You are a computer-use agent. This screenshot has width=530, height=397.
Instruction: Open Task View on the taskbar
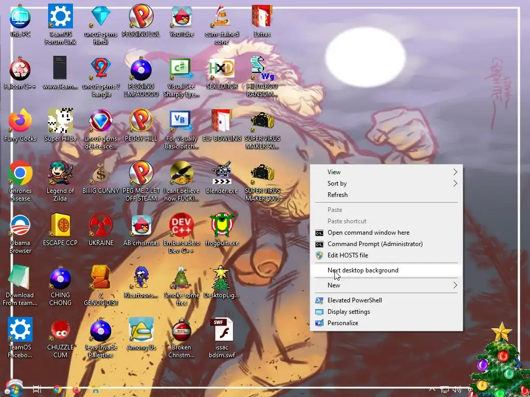(37, 389)
